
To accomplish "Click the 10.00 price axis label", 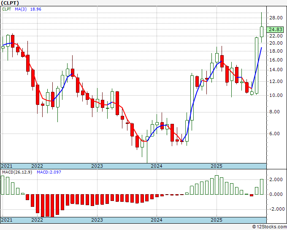I will 276,95.
